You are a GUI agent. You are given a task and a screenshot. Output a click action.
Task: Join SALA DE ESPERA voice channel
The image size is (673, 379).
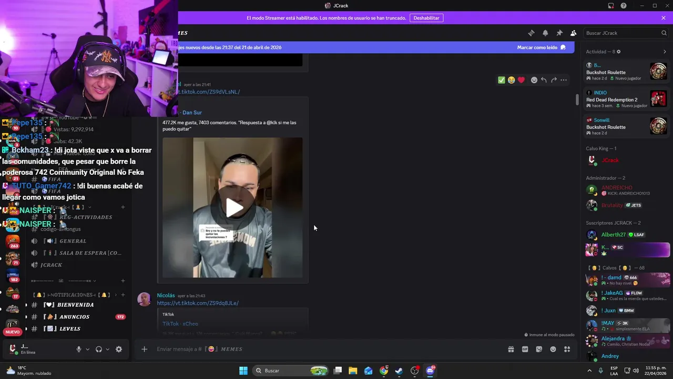coord(79,253)
